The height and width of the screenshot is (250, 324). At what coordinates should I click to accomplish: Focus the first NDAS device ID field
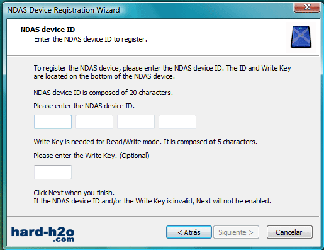point(53,122)
